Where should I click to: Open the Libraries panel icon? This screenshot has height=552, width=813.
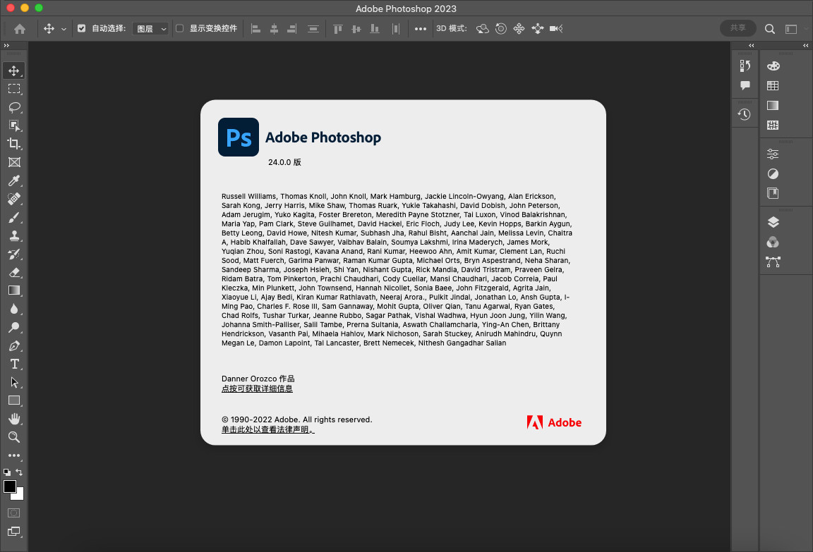pyautogui.click(x=773, y=193)
